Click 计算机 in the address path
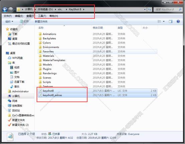The width and height of the screenshot is (185, 144). click(29, 9)
